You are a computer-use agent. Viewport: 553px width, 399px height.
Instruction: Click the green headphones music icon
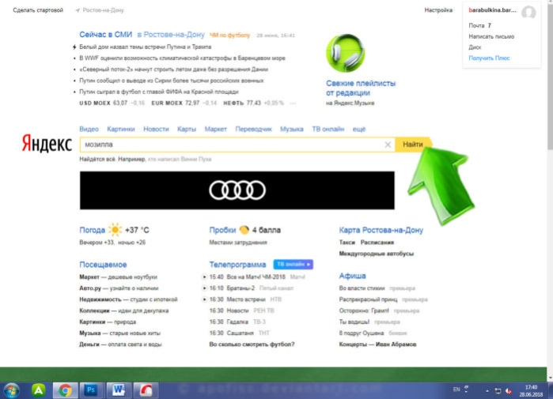point(345,53)
